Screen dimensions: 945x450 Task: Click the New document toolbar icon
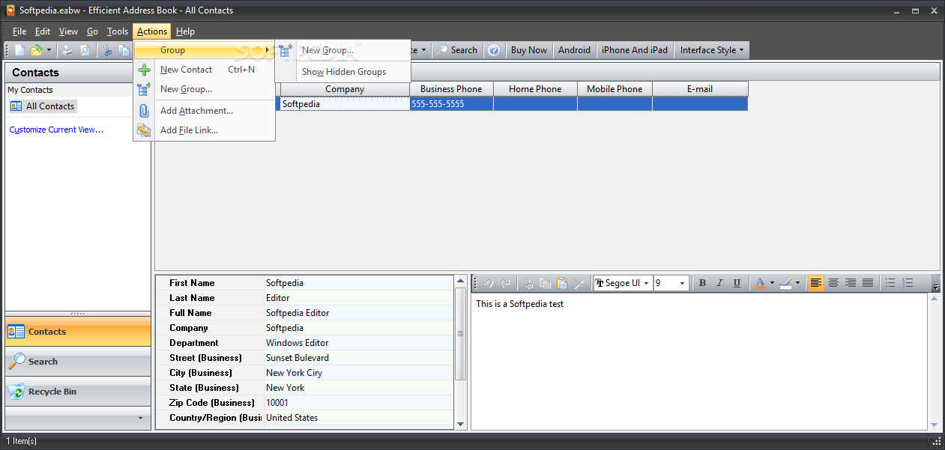pos(20,50)
